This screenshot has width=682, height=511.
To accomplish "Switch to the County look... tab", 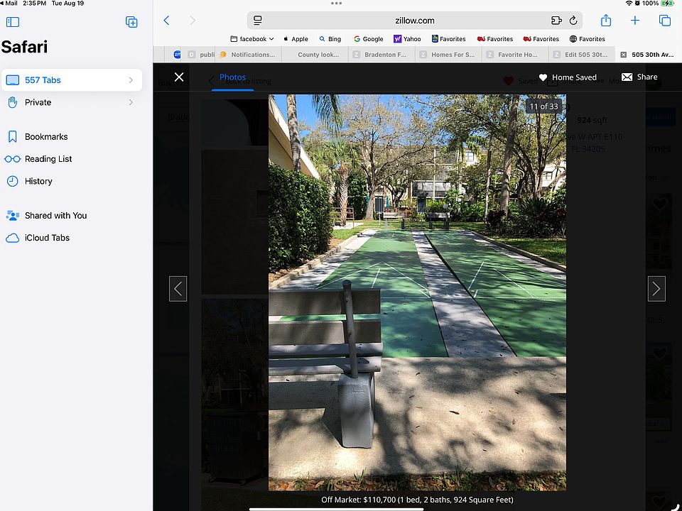I will coord(315,55).
